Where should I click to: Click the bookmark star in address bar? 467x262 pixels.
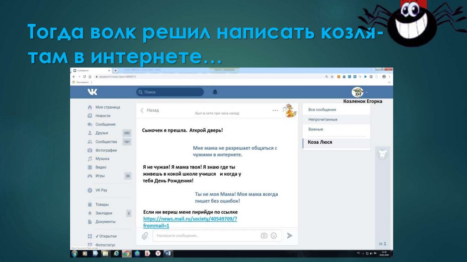coord(332,77)
